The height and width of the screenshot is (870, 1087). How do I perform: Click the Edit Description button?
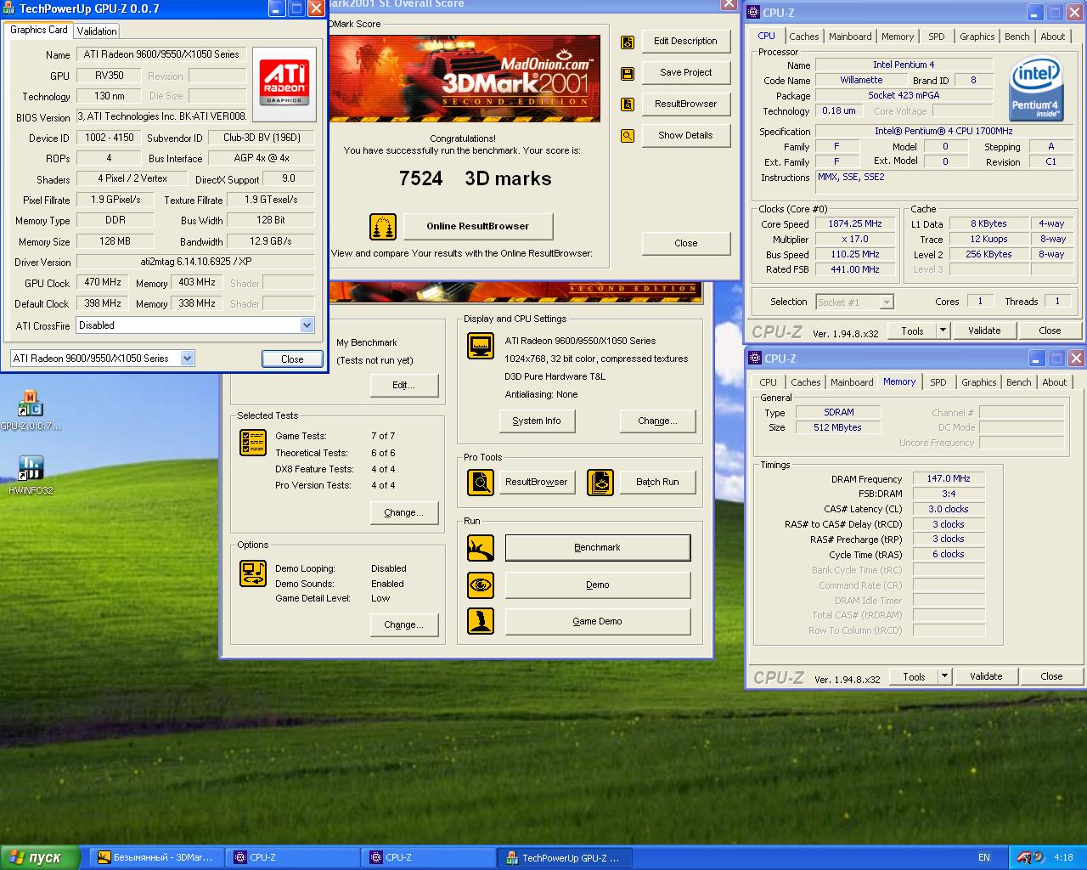pyautogui.click(x=685, y=41)
